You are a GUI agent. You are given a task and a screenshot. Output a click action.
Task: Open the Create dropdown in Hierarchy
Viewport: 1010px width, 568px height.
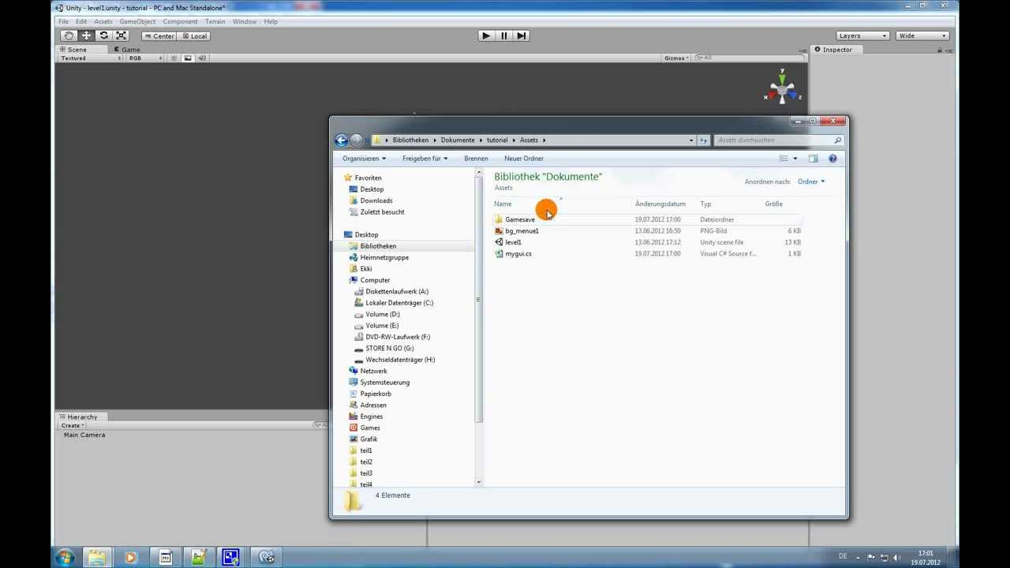(72, 425)
